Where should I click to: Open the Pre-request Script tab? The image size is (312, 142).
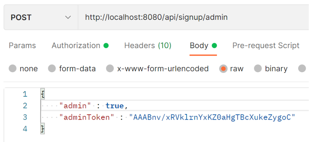(x=266, y=46)
